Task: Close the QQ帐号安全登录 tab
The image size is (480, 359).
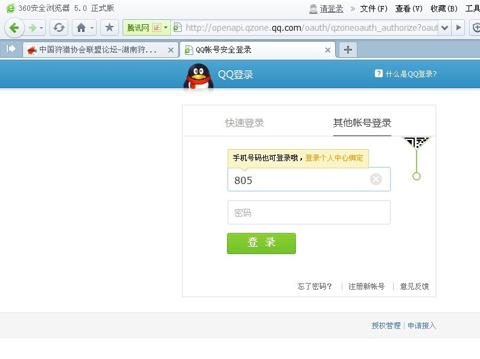Action: [x=328, y=50]
